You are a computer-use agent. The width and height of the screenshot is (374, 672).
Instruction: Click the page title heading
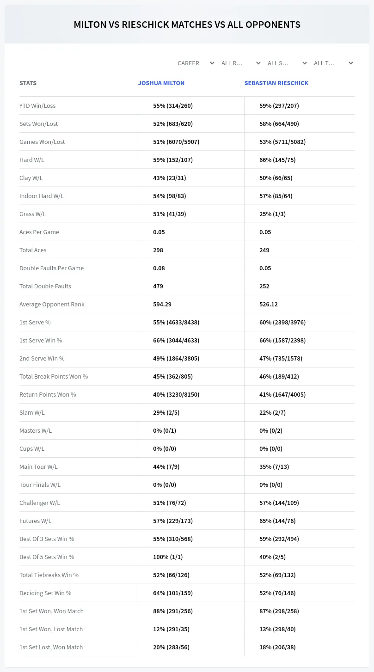[187, 25]
